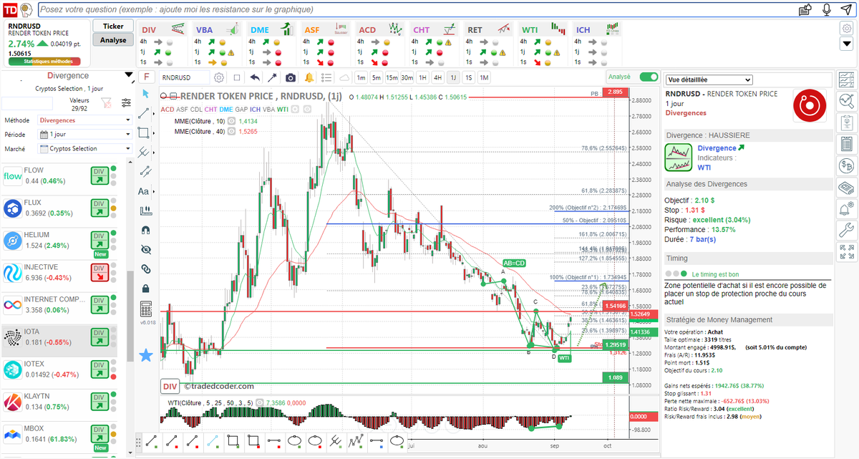Click the thumbs-up feedback icon
The height and width of the screenshot is (459, 859).
coord(806,9)
